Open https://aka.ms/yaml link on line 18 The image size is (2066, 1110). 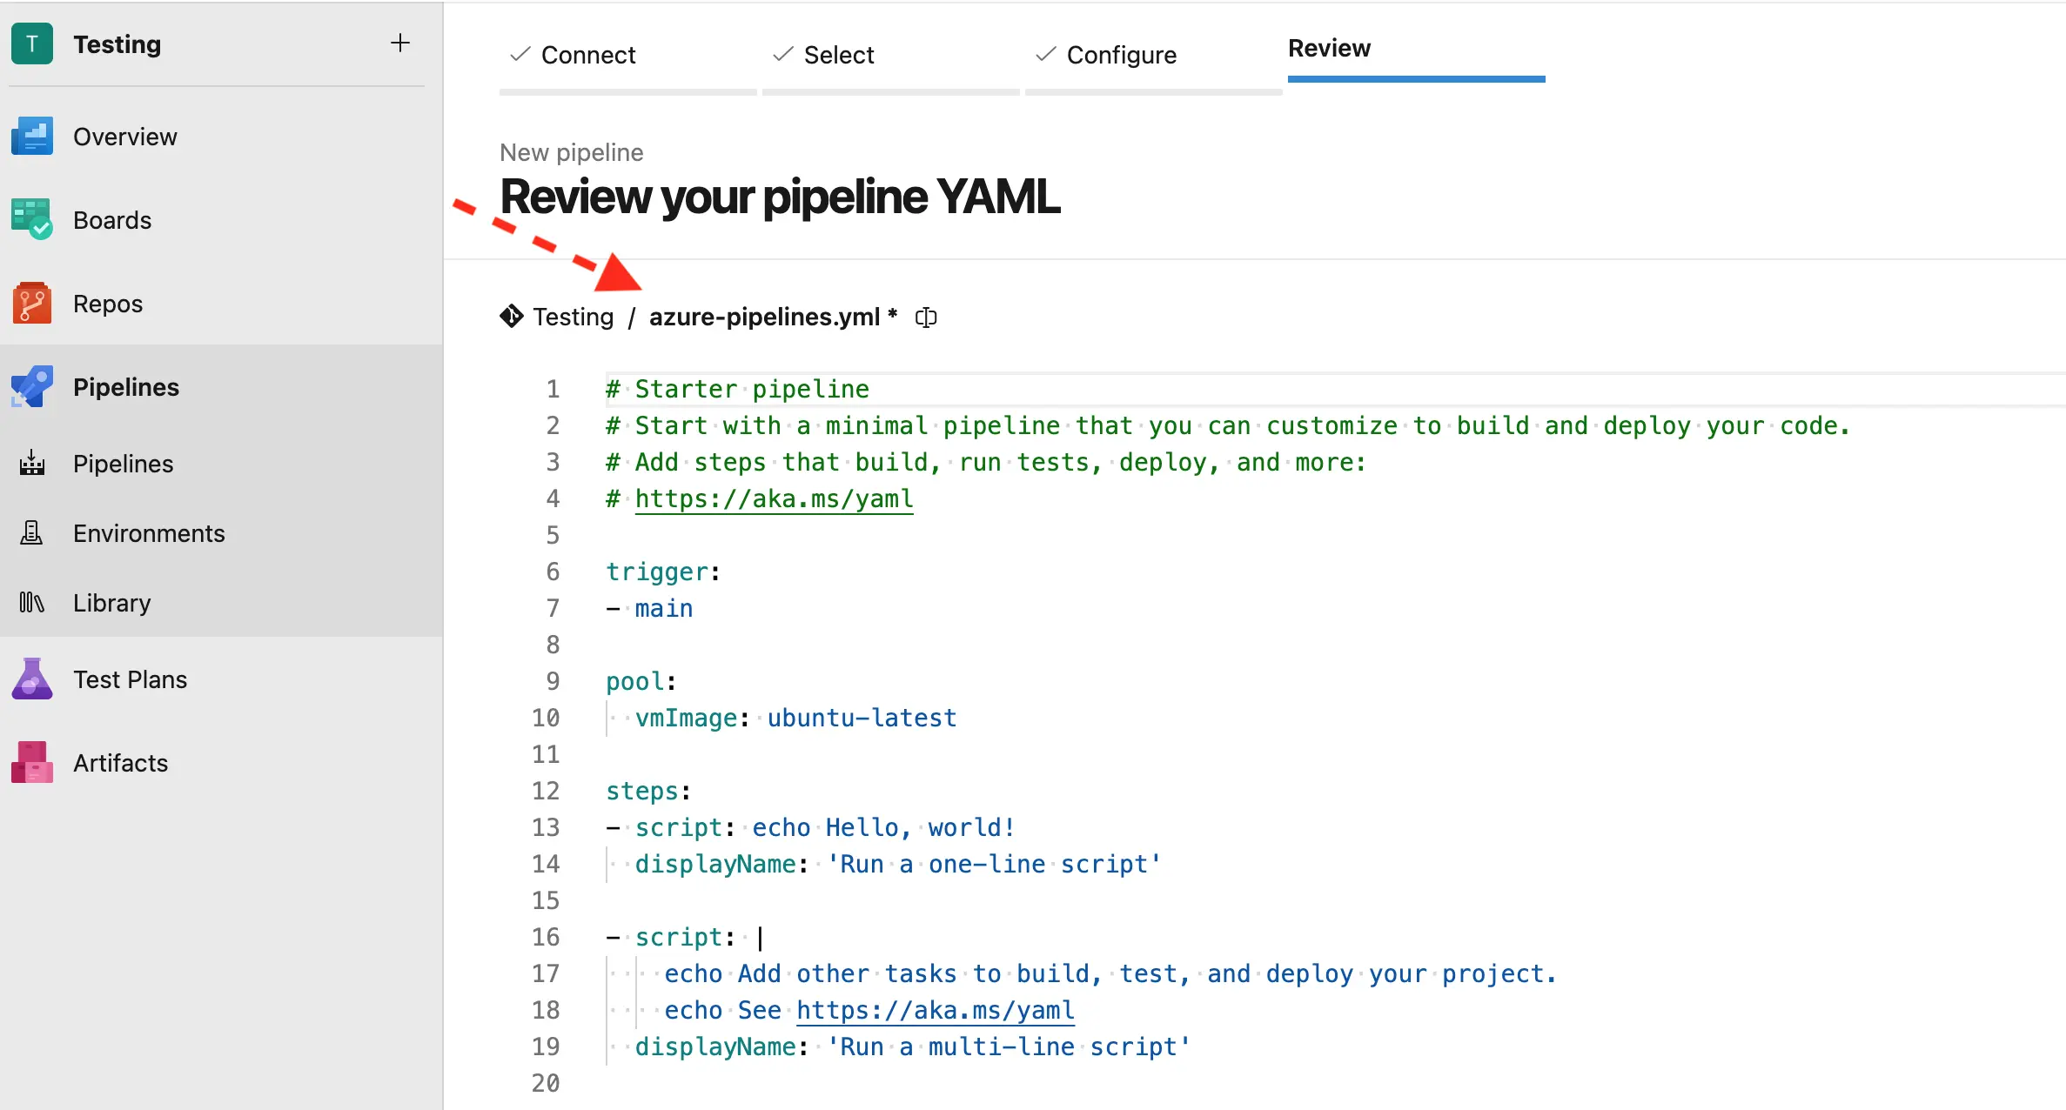[x=936, y=1010]
